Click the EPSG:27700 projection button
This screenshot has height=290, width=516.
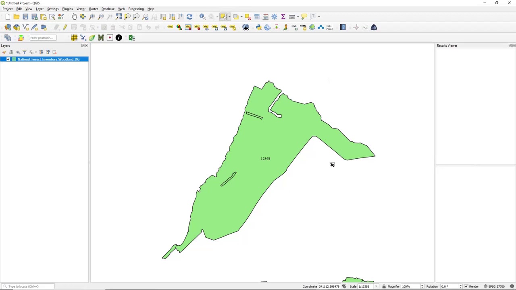(x=495, y=286)
